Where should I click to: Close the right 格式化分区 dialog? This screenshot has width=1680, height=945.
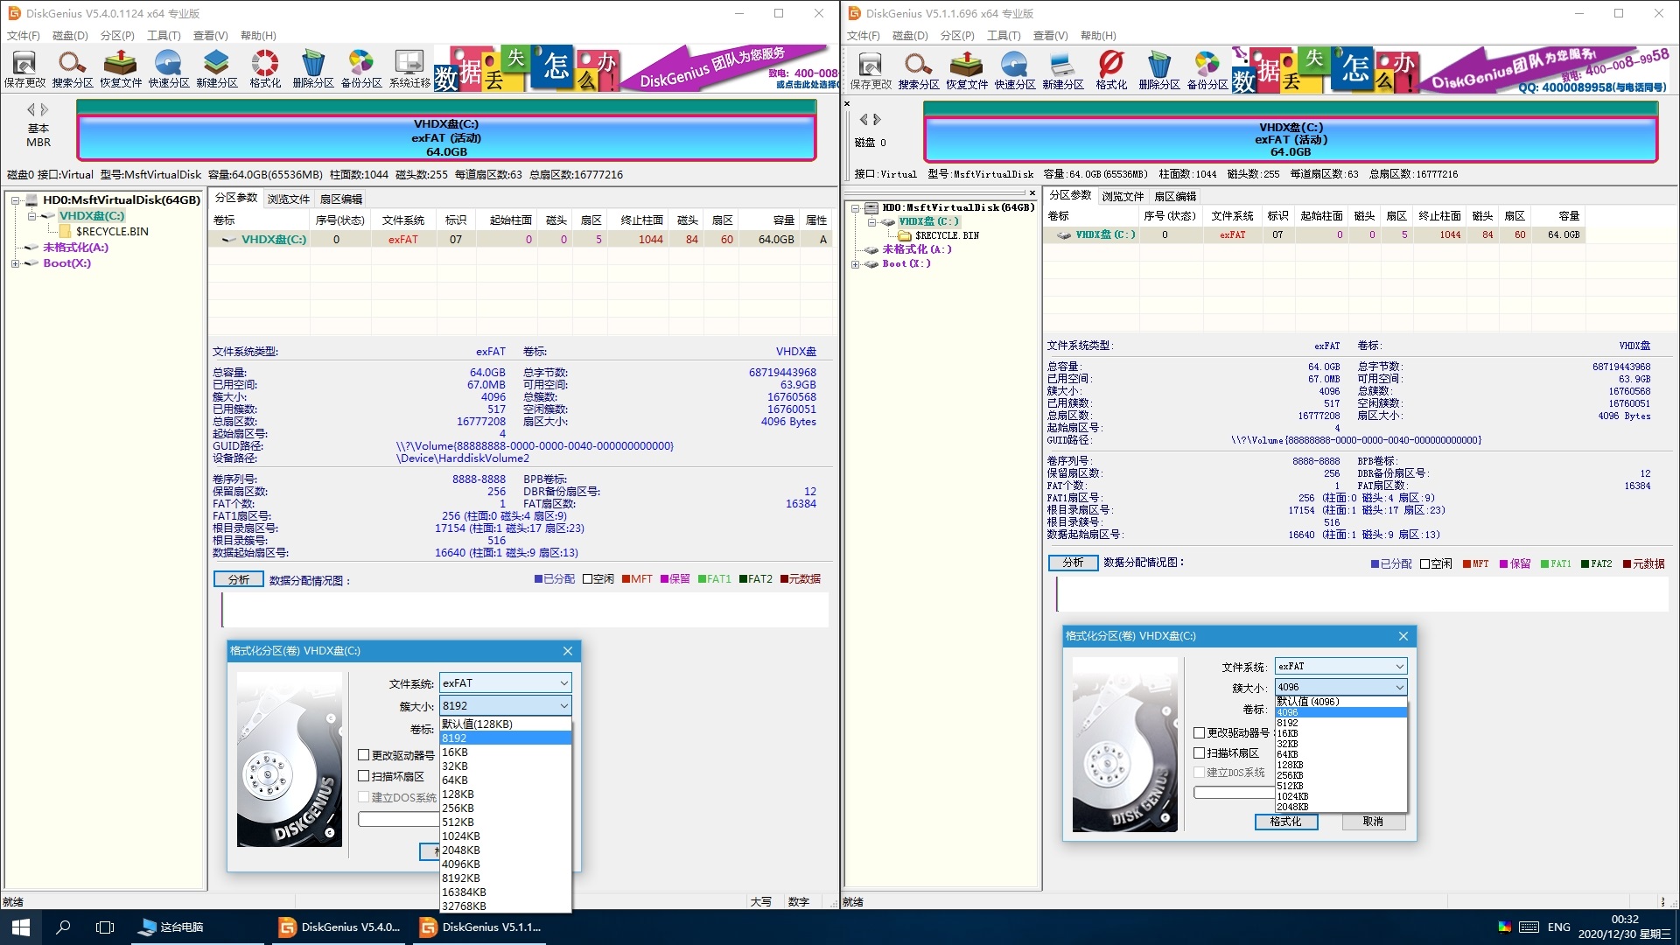click(x=1403, y=636)
